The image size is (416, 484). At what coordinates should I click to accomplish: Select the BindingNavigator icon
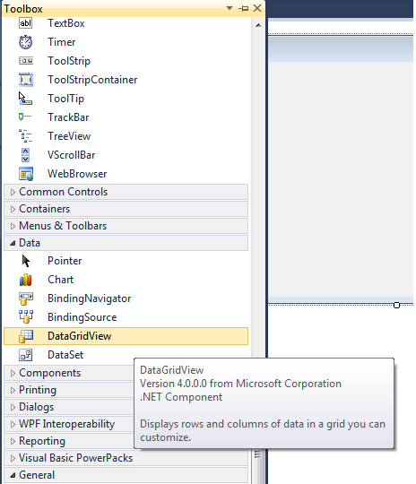pos(26,298)
